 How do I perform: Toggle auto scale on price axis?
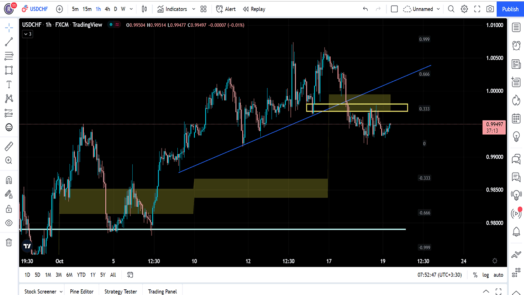coord(498,275)
